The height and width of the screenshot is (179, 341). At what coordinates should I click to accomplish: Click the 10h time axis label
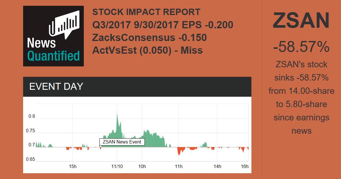point(142,166)
